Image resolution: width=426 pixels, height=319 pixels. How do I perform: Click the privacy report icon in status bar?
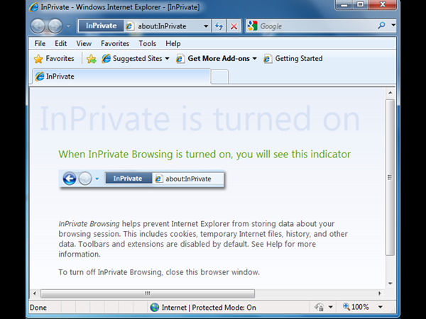319,308
